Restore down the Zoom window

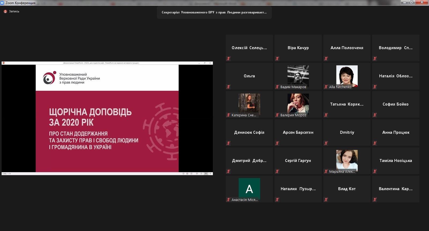coord(412,2)
